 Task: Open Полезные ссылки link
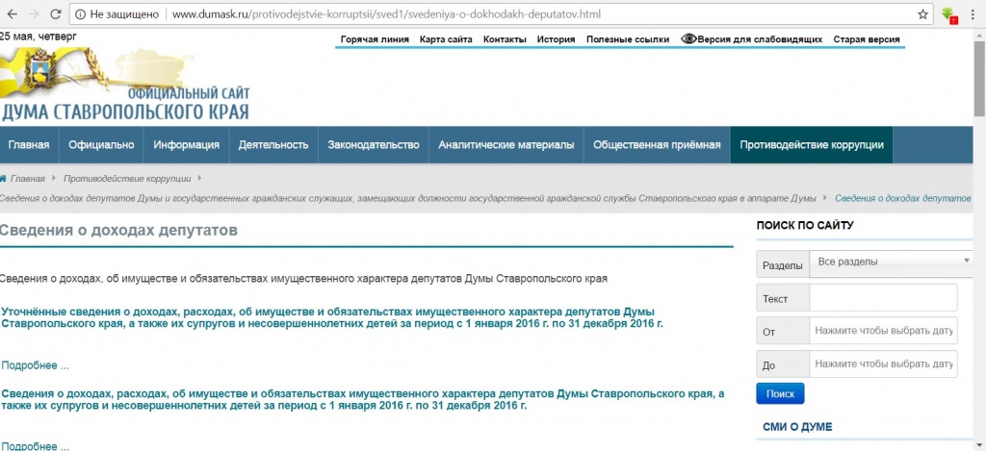(628, 38)
